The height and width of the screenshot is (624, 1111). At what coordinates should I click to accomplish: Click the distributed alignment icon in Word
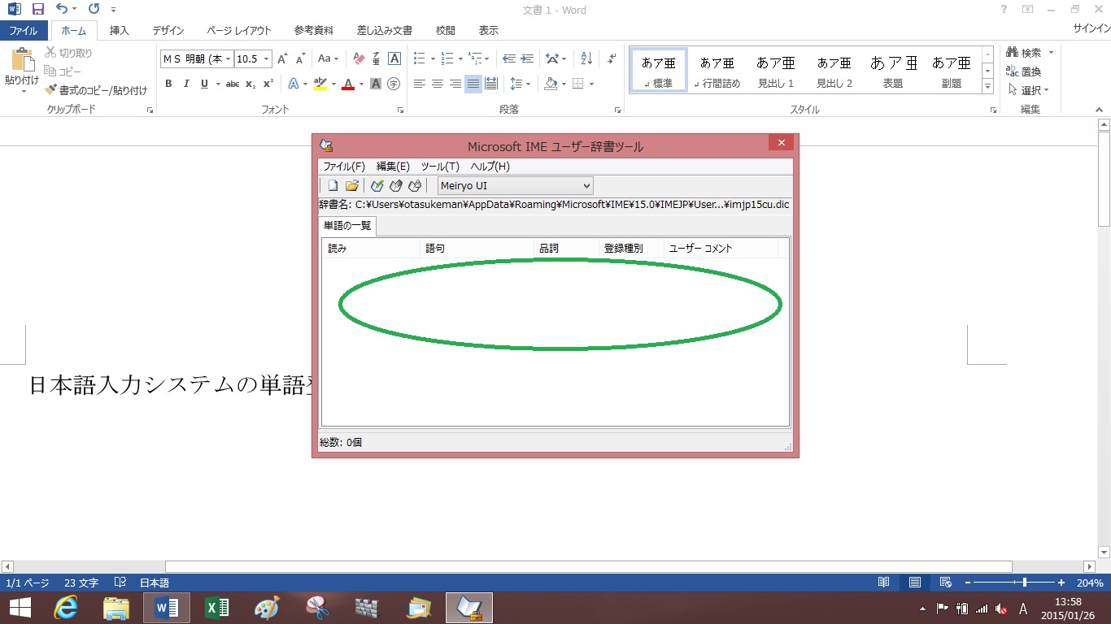click(x=491, y=84)
